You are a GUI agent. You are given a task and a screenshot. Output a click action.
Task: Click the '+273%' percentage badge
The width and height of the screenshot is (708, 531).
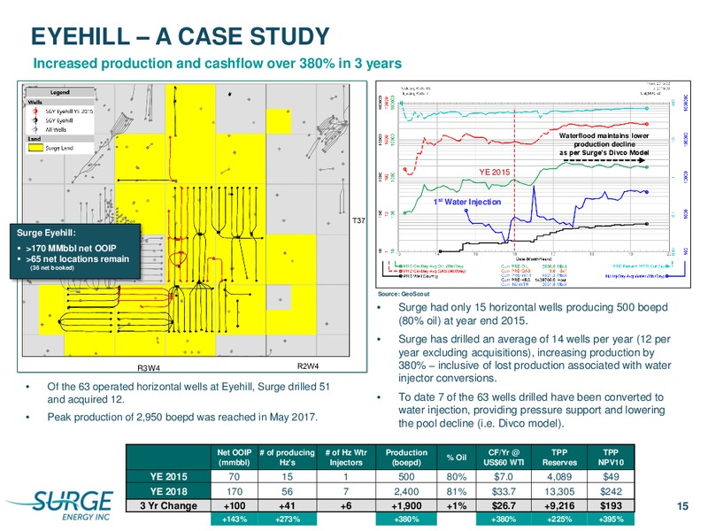coord(287,519)
